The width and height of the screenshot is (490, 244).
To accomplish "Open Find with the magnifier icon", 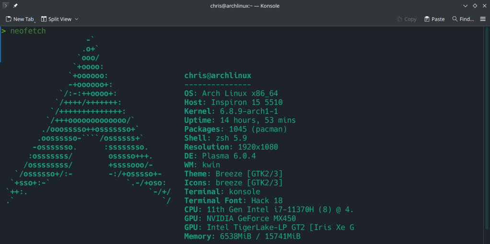I will [455, 19].
